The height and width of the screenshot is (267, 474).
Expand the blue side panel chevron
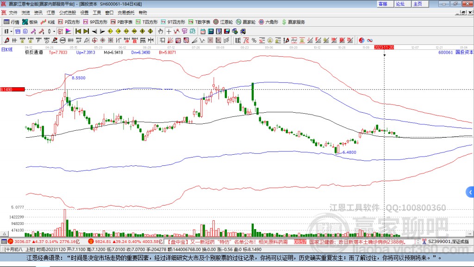470,192
